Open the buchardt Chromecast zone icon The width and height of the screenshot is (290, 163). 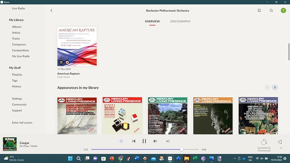pos(264,142)
